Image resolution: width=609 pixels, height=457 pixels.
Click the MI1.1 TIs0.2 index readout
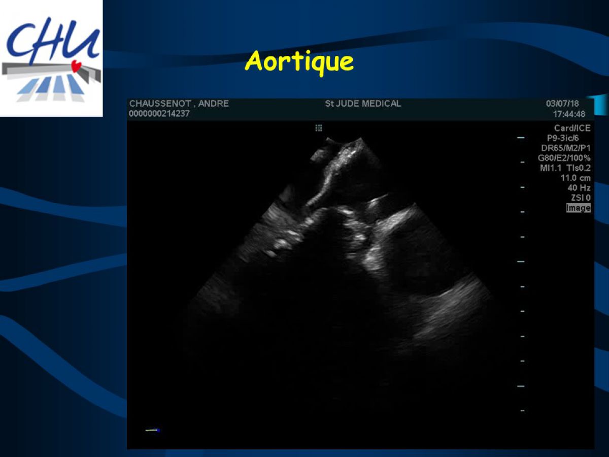[x=565, y=168]
